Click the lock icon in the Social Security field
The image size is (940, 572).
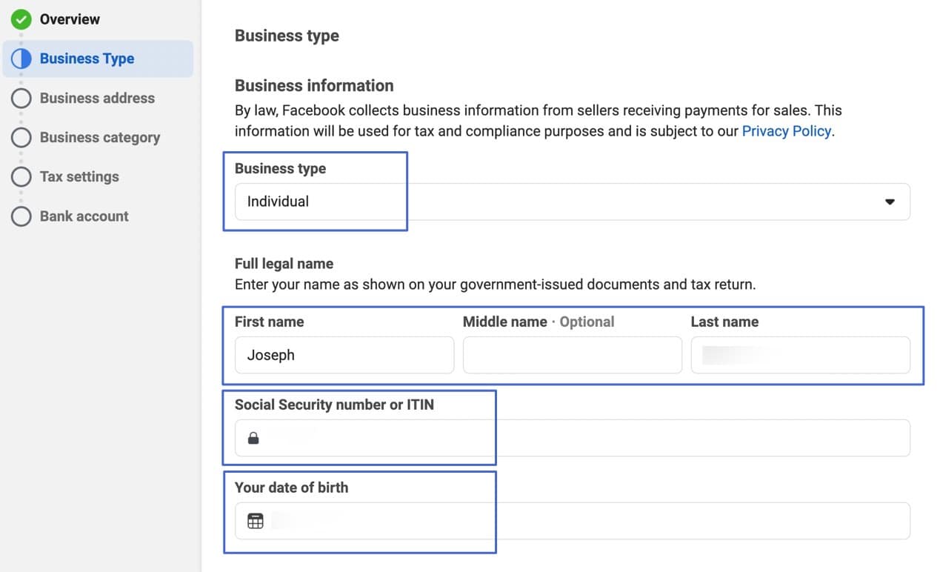[253, 439]
